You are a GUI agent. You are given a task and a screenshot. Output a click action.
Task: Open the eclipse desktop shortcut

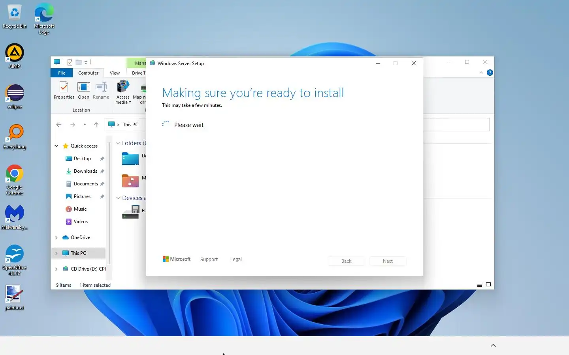15,97
